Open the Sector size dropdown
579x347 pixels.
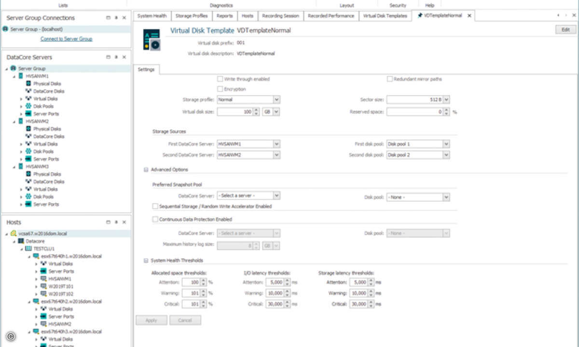446,99
